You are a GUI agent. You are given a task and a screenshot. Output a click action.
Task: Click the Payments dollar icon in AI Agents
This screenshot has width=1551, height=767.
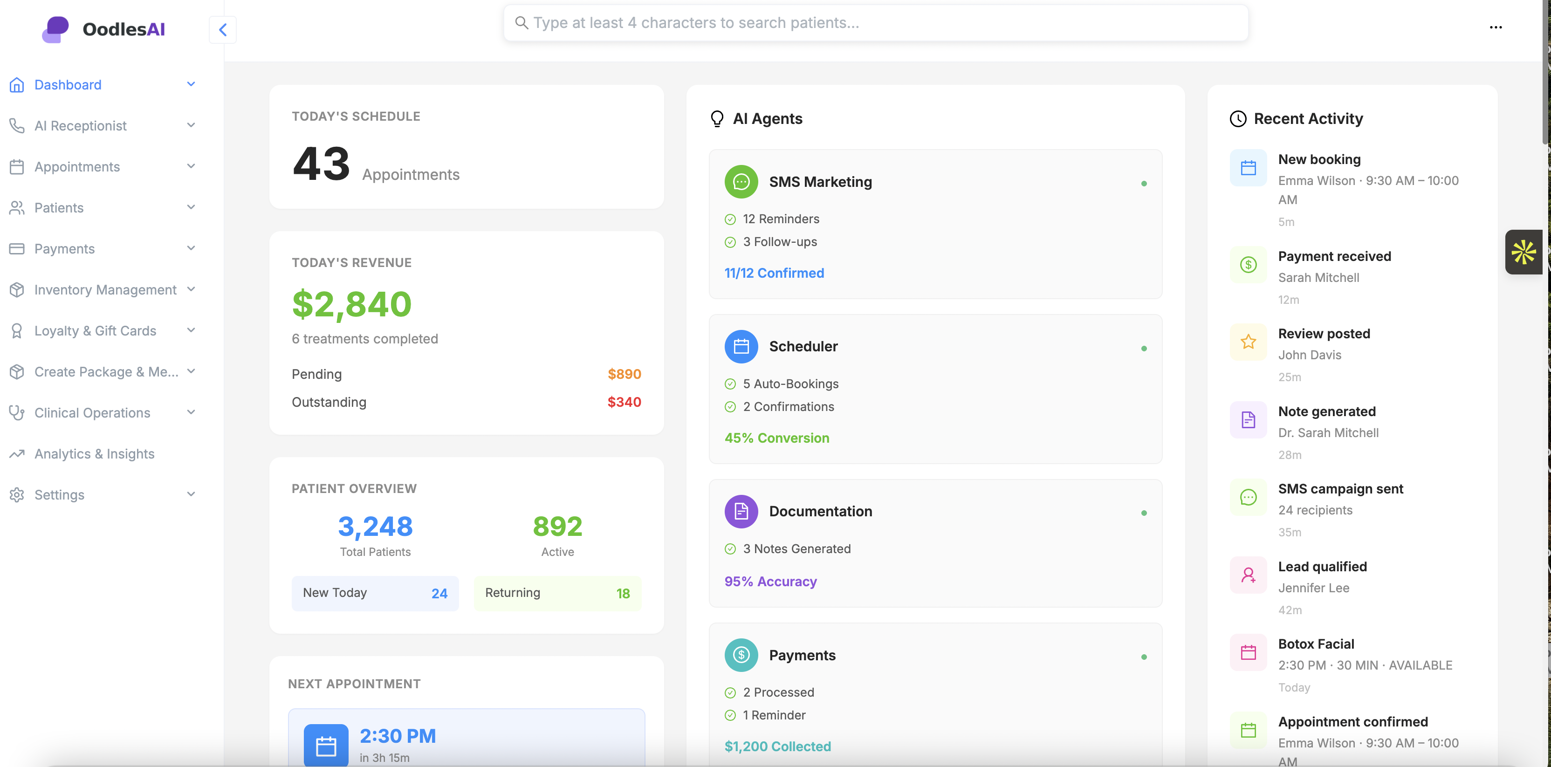click(x=741, y=655)
